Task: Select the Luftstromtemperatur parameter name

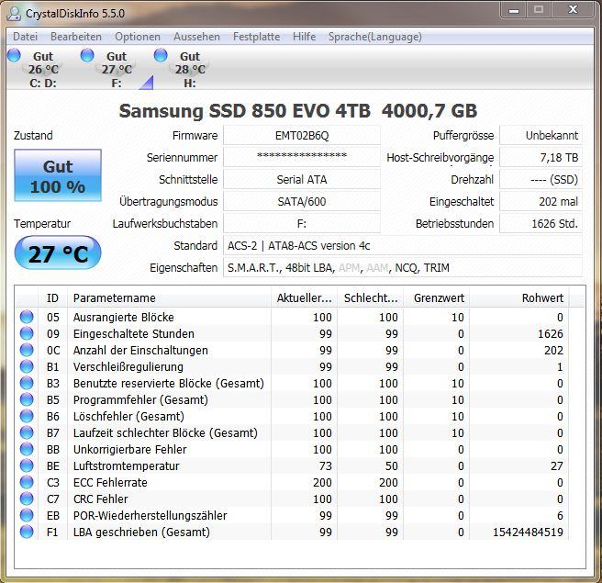Action: coord(127,465)
